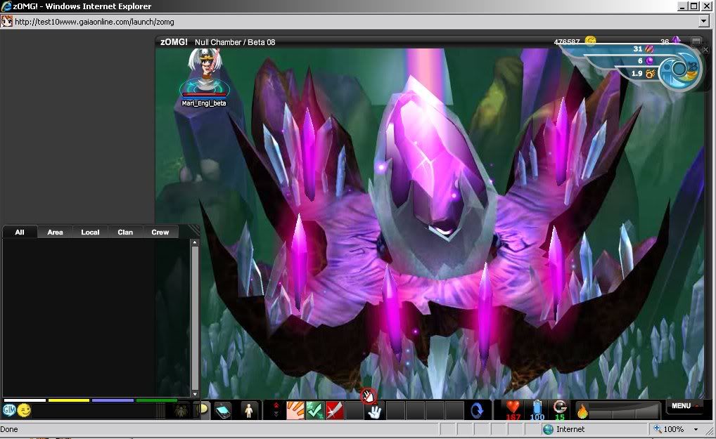Click the Null Chamber / Beta 08 location text
This screenshot has width=716, height=439.
click(x=235, y=42)
